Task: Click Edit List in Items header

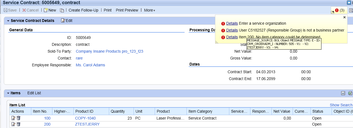Action: click(x=34, y=93)
